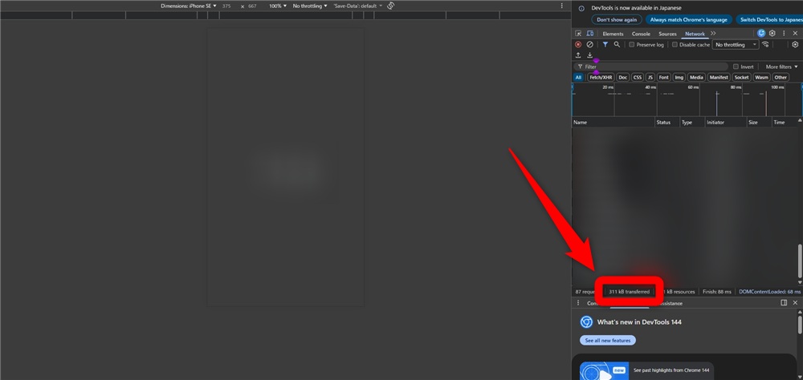Enable the Preserve log checkbox
The height and width of the screenshot is (380, 803).
pyautogui.click(x=632, y=45)
